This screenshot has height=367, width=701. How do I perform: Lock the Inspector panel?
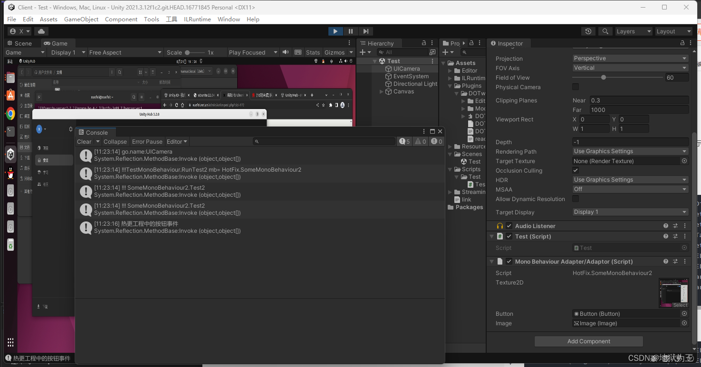click(682, 43)
